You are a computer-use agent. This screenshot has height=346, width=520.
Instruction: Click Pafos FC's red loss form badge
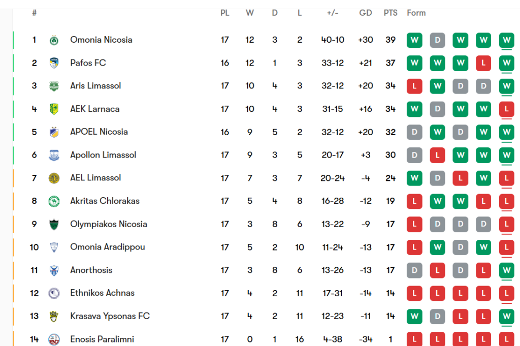(483, 63)
